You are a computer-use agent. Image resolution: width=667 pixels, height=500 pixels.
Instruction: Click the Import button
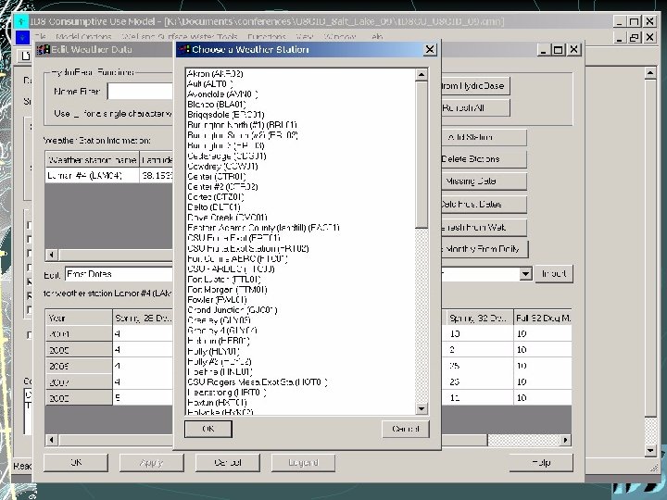tap(553, 274)
